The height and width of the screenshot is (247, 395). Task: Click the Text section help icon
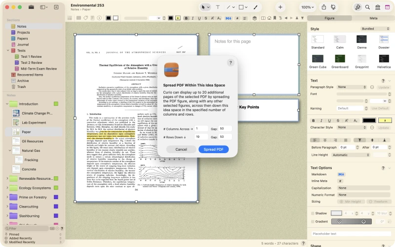383,81
